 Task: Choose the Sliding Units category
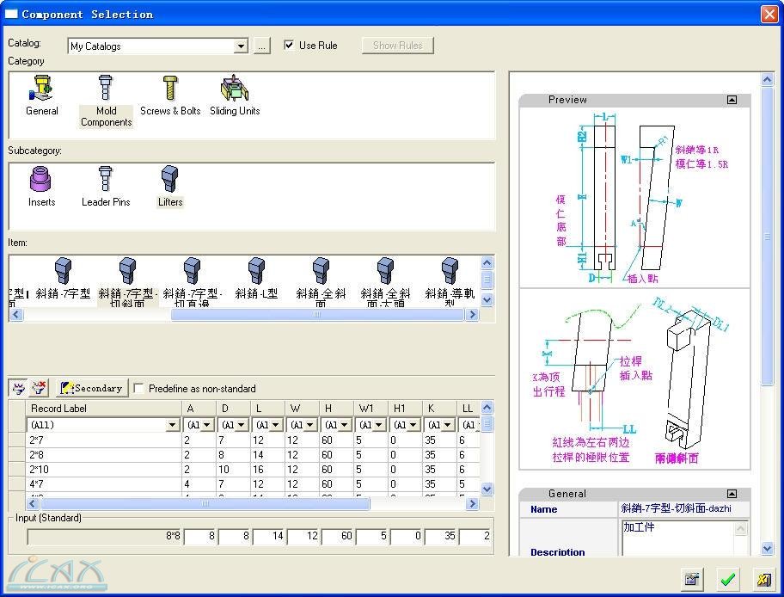(235, 95)
